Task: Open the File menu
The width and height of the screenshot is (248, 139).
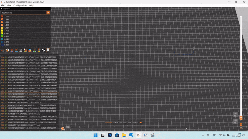Action: click(x=3, y=5)
